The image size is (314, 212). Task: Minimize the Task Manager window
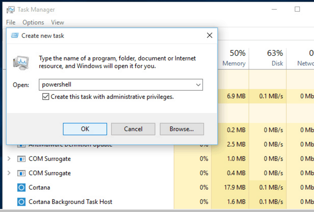[274, 10]
